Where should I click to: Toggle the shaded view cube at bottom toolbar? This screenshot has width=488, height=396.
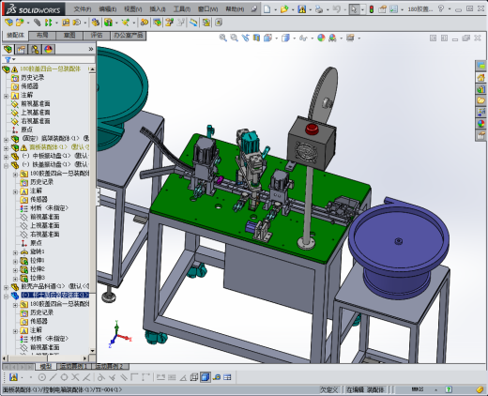click(x=206, y=377)
